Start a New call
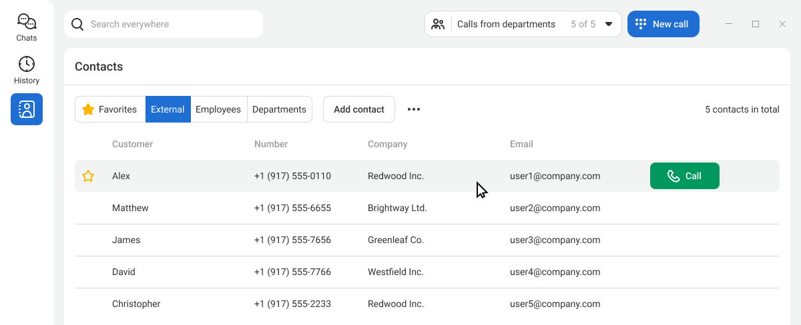 pyautogui.click(x=663, y=24)
